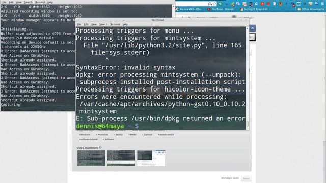Add the suggested tag Maker
The image size is (326, 183).
132,135
